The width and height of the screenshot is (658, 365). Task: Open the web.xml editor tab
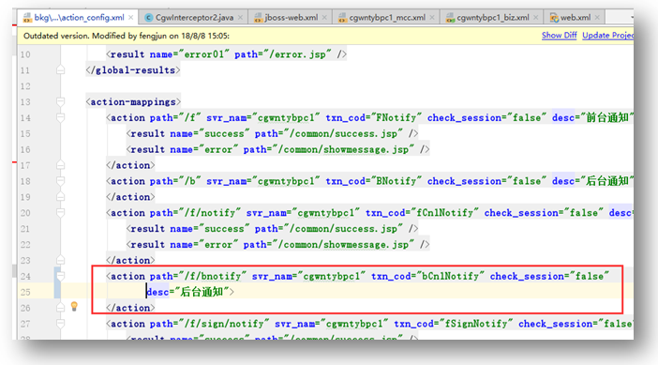576,17
